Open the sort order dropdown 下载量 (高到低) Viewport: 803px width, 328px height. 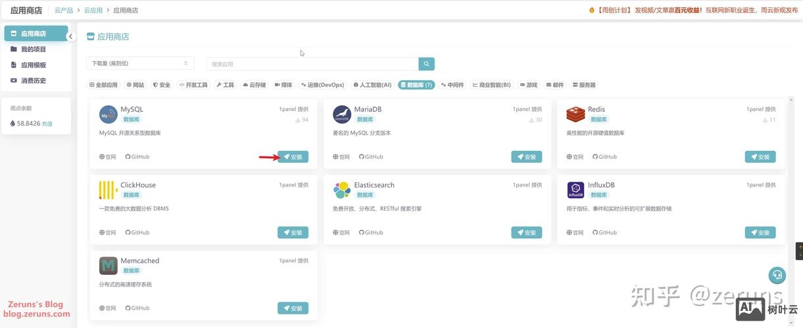click(140, 64)
